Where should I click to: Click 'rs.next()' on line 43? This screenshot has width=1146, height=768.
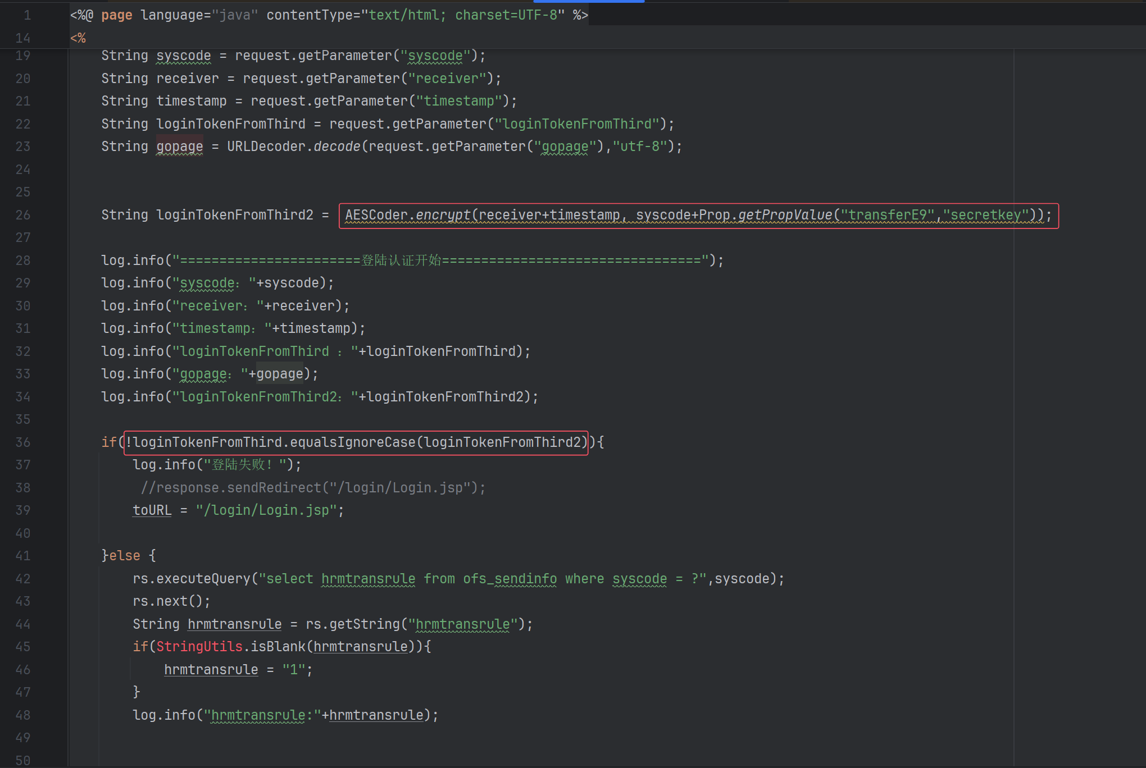(167, 601)
